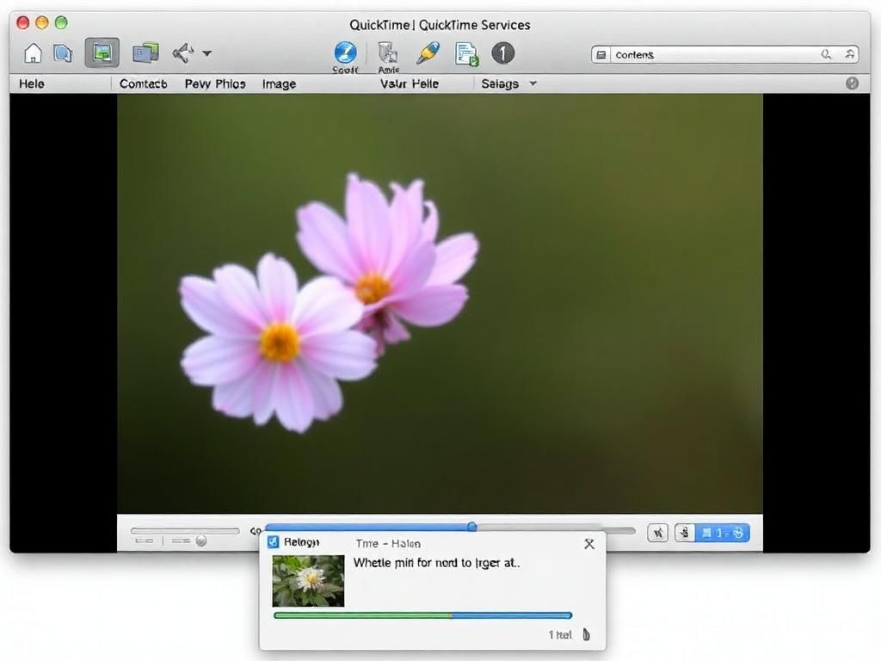Click the blue pages icon beside Home
The width and height of the screenshot is (881, 661).
63,53
